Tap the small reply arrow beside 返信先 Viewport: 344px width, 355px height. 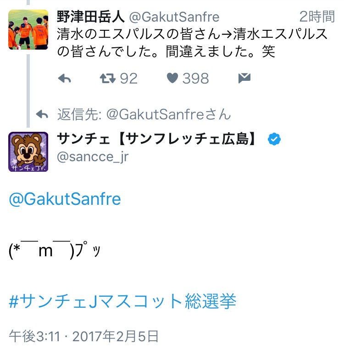pyautogui.click(x=42, y=114)
